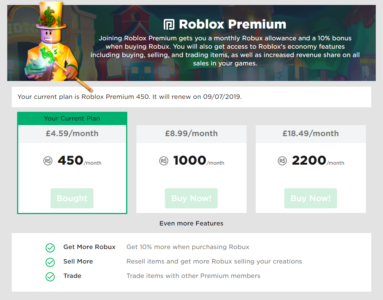Click the Get More Robux checkmark icon
The width and height of the screenshot is (383, 300).
(50, 248)
